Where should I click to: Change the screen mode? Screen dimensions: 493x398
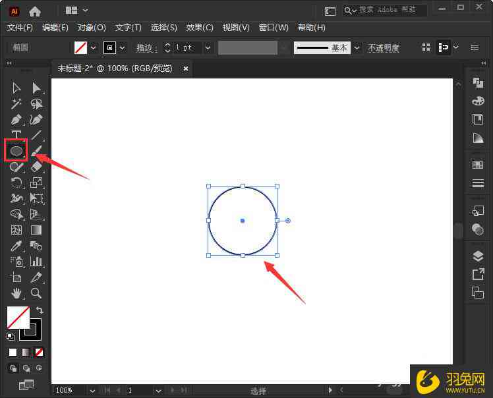(x=26, y=385)
